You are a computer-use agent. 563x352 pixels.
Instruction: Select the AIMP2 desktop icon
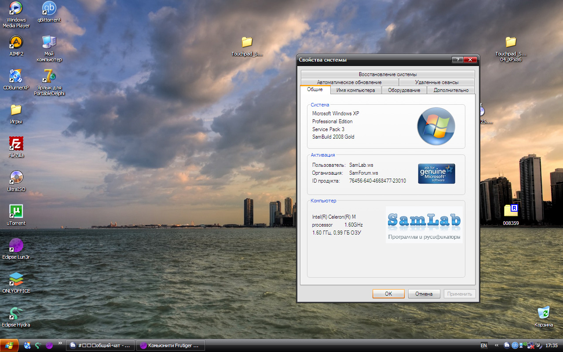(16, 42)
